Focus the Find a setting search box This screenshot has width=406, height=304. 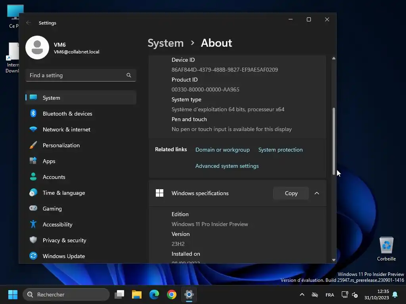pyautogui.click(x=81, y=75)
